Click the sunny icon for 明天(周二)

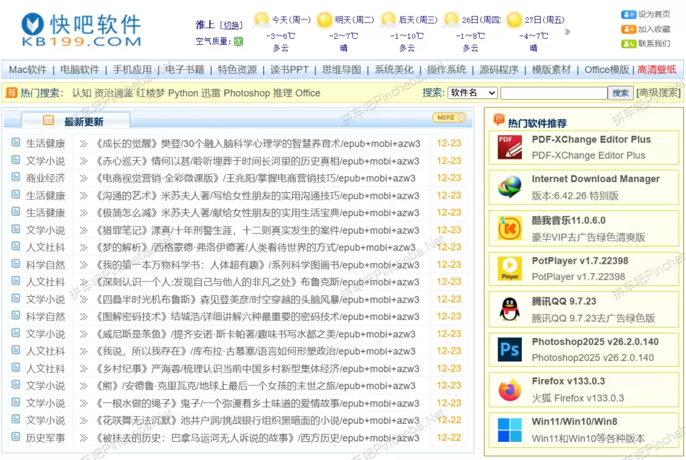325,19
